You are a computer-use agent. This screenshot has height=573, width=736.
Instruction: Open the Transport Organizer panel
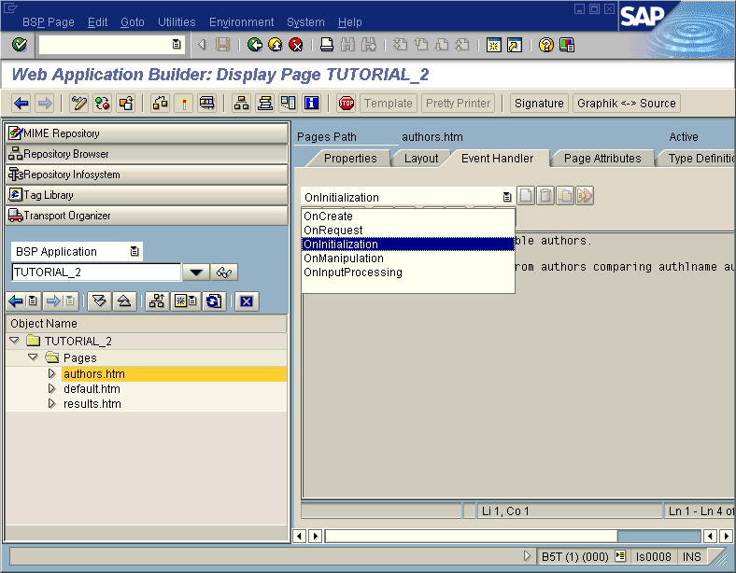click(x=147, y=216)
